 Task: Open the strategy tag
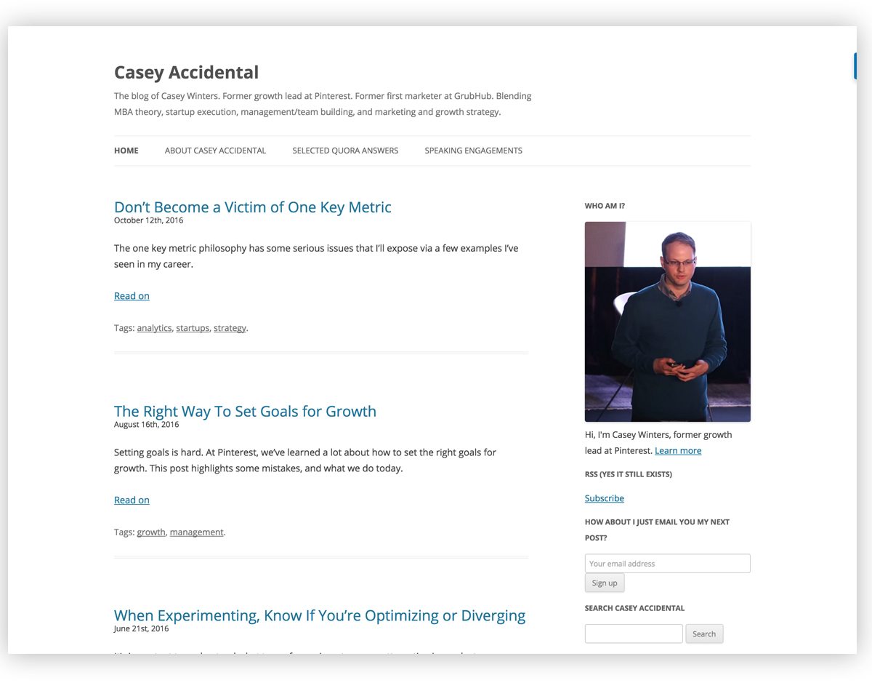point(230,328)
